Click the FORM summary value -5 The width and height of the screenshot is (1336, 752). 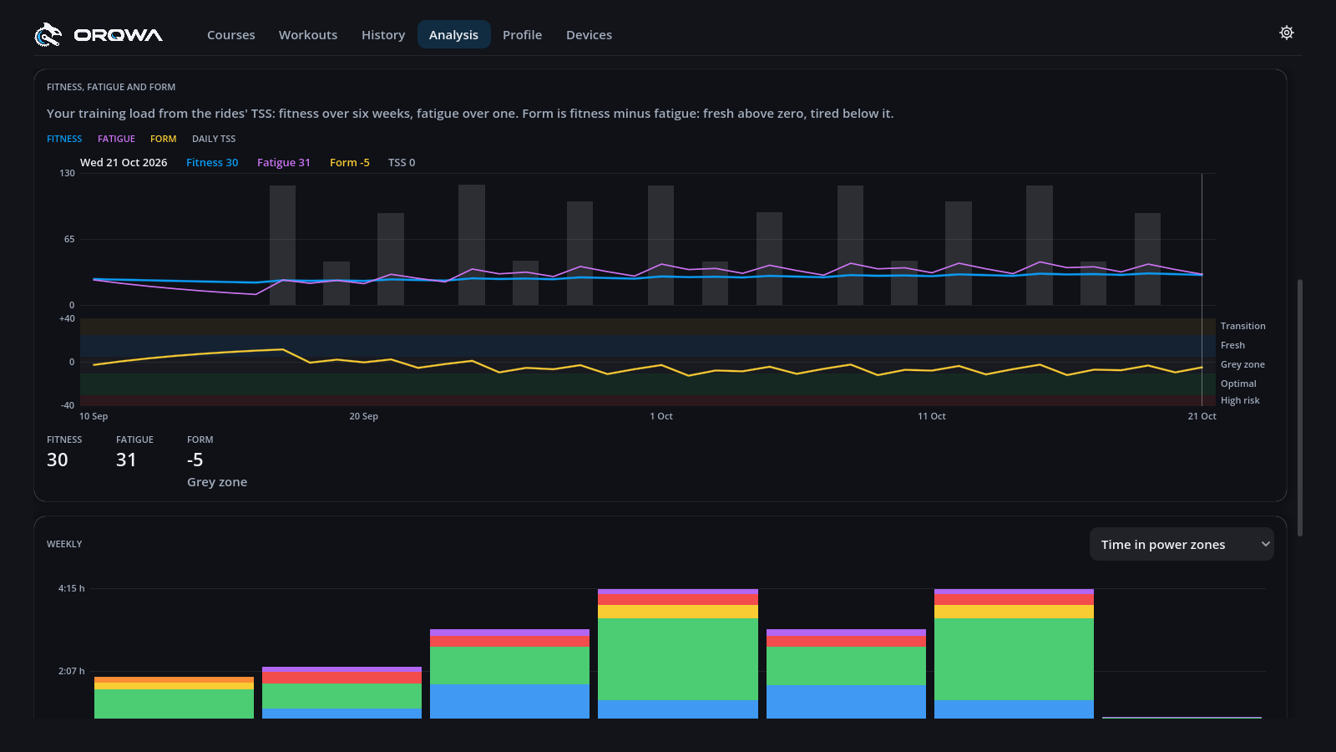[195, 460]
